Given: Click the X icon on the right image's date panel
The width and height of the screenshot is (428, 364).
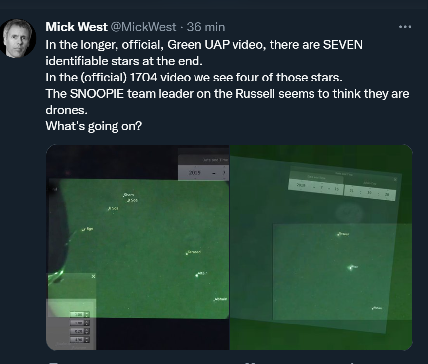Looking at the screenshot, I should (x=395, y=179).
